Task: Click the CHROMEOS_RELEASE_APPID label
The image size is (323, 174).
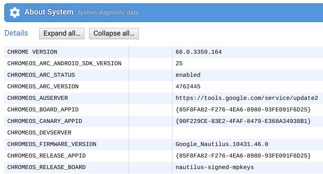Action: (x=46, y=156)
